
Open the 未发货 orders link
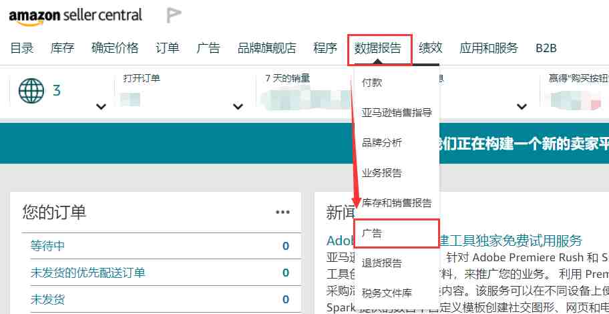[47, 299]
